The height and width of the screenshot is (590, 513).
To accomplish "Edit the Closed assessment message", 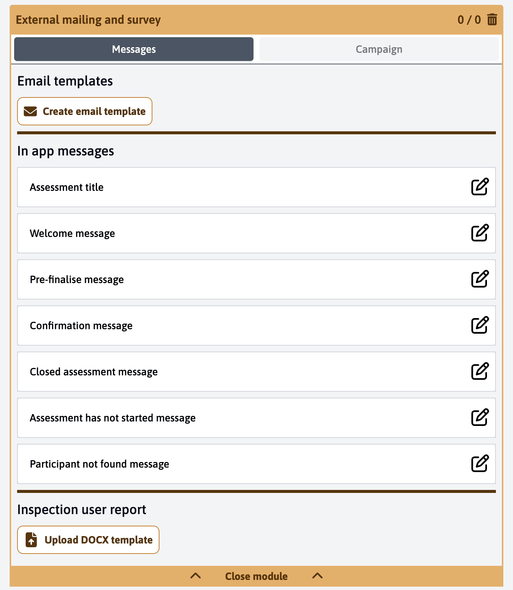I will point(480,371).
